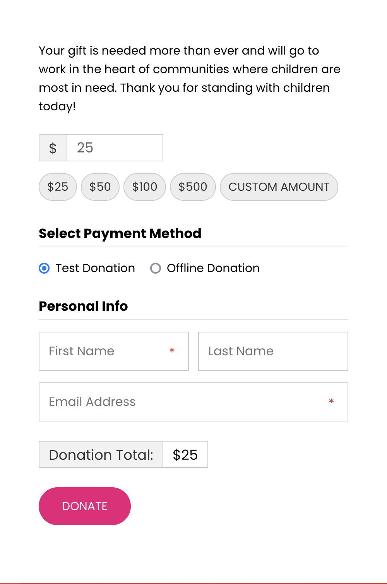Image resolution: width=387 pixels, height=584 pixels.
Task: Click the Select Payment Method heading
Action: point(120,234)
